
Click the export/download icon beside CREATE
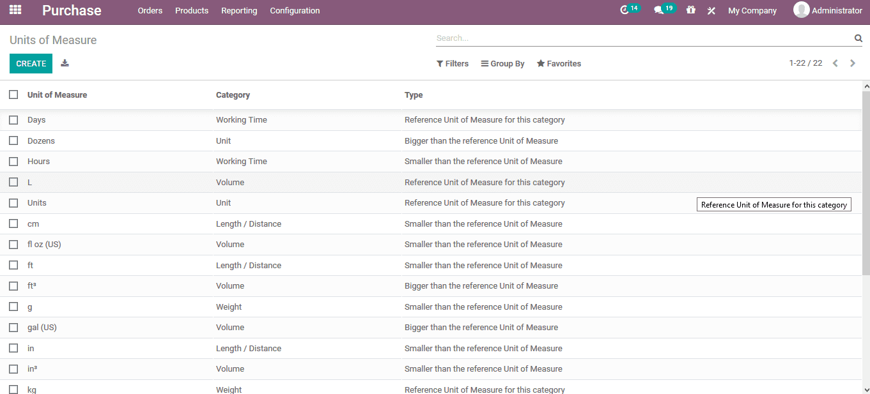tap(65, 63)
